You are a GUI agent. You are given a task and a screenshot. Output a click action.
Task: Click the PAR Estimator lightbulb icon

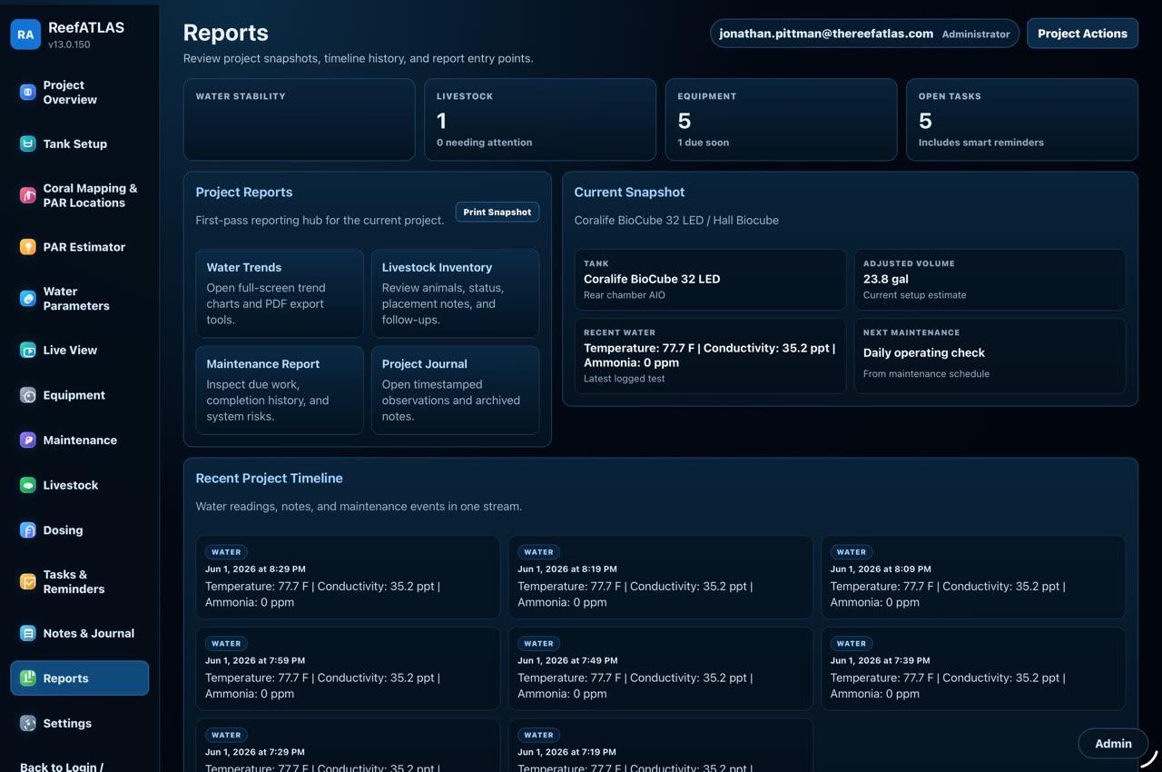(28, 247)
